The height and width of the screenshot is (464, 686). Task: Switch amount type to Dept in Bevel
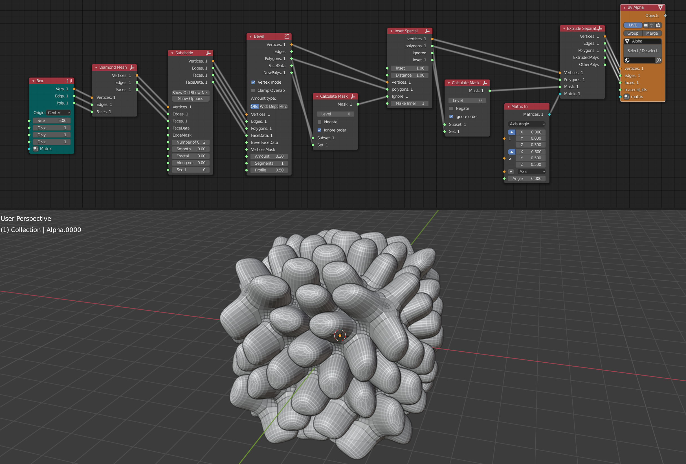[274, 106]
